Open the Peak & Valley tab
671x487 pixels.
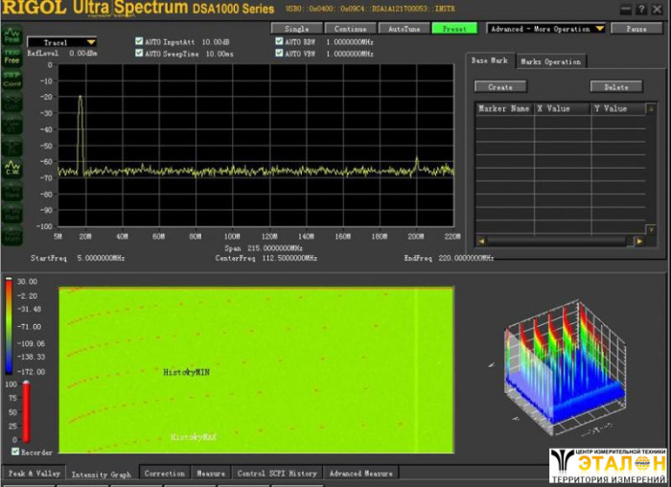[x=34, y=474]
